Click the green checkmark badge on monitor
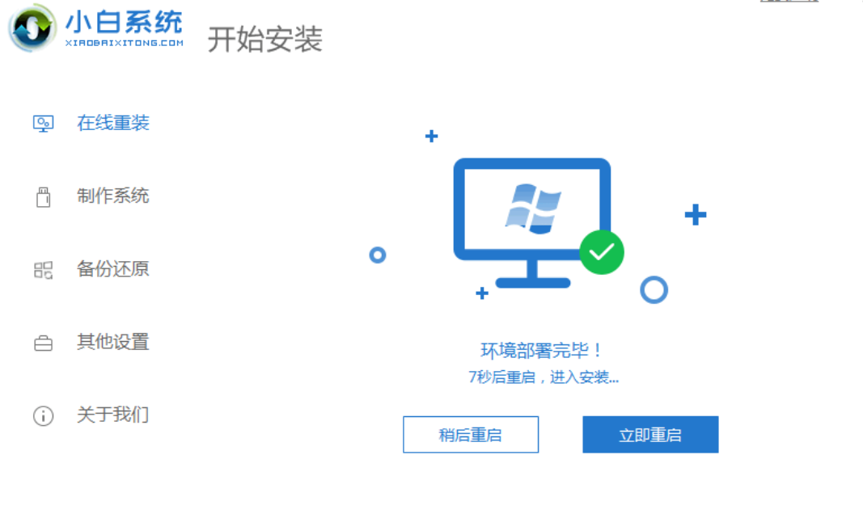Viewport: 863px width, 514px height. pos(602,252)
